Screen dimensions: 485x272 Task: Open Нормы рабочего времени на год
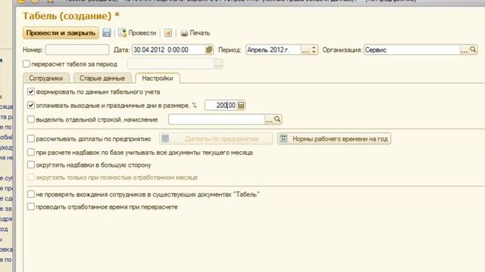point(334,139)
